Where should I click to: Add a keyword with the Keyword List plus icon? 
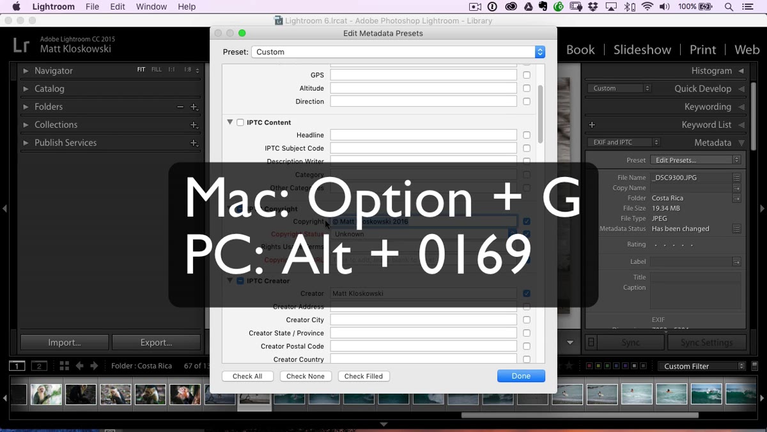592,125
